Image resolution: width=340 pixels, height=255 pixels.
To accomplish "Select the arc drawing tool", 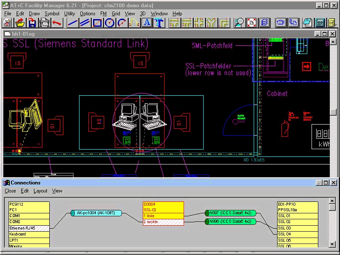I will (x=122, y=23).
